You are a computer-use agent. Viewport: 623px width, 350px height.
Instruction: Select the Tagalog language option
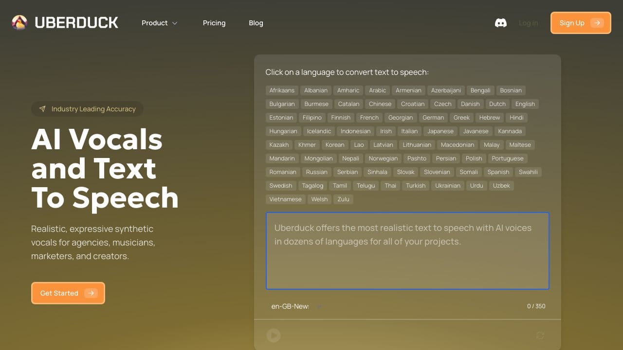tap(312, 186)
